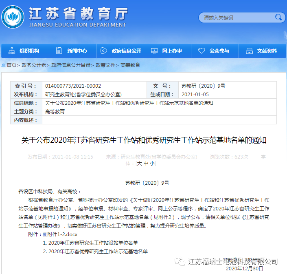Set font size to 中 (medium)
Image resolution: width=287 pixels, height=274 pixels.
145,163
